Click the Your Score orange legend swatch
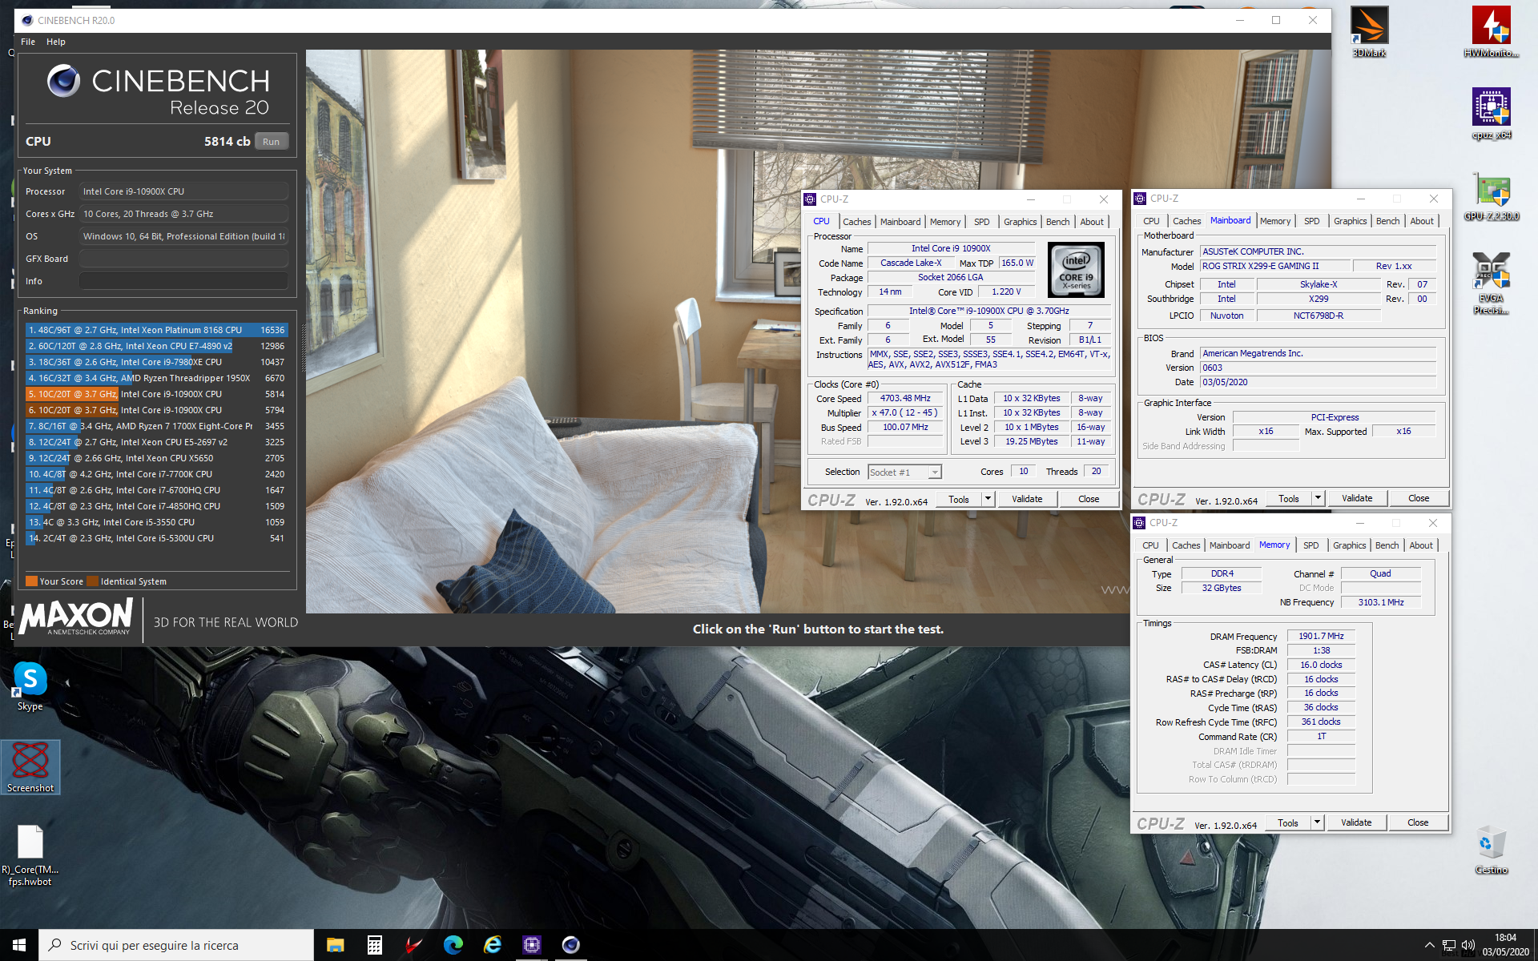This screenshot has height=961, width=1538. 31,581
